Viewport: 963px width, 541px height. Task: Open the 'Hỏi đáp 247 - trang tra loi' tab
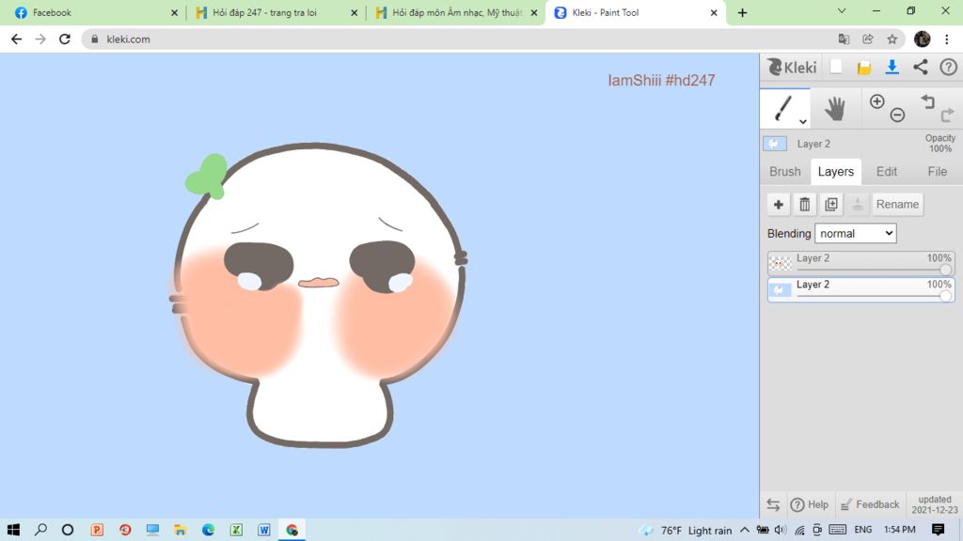(x=276, y=13)
